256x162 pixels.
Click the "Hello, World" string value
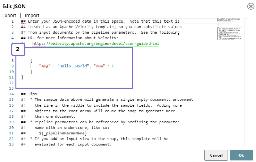tap(73, 66)
